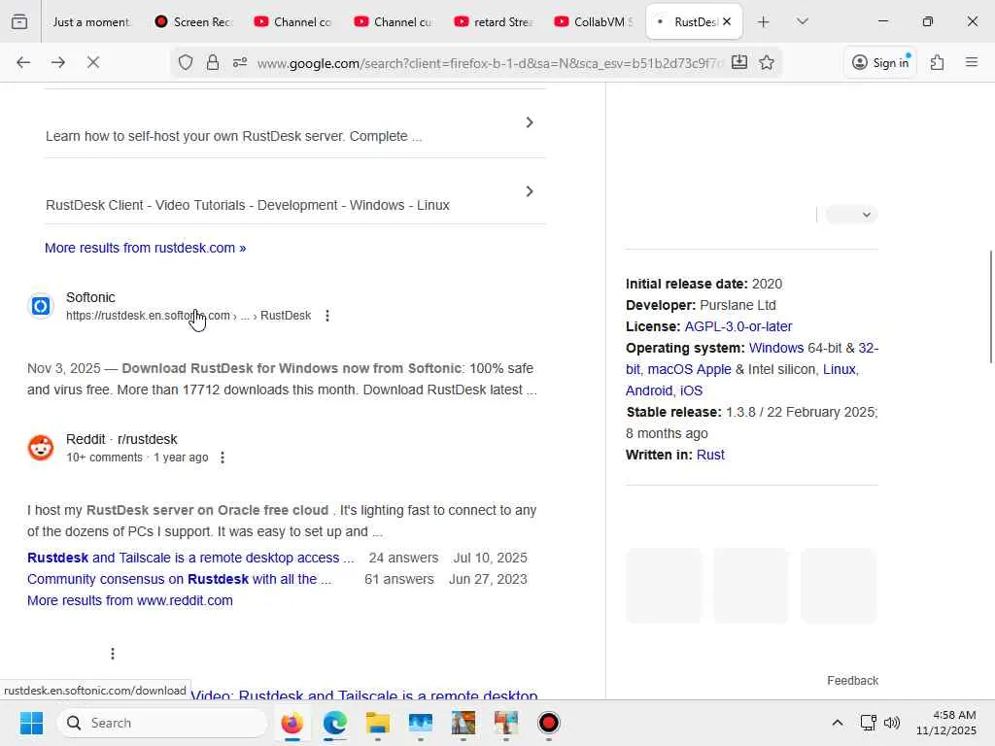Viewport: 995px width, 746px height.
Task: Open 'Community consensus on Rustdesk' link
Action: click(179, 579)
